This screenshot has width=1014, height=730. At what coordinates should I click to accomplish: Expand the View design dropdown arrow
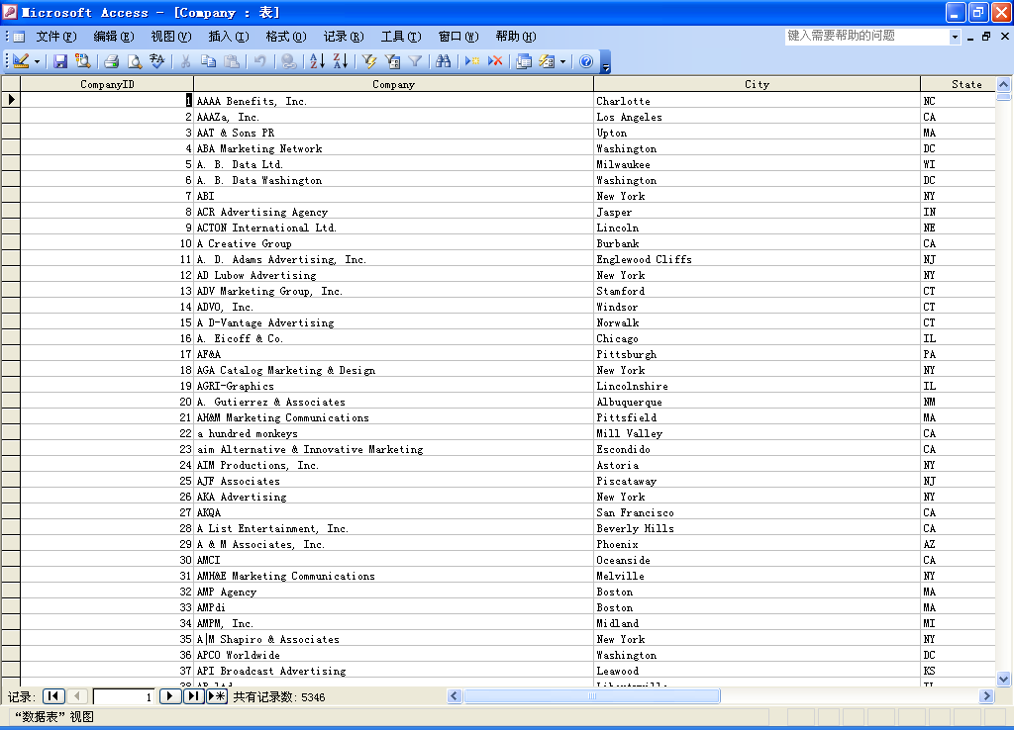click(38, 61)
